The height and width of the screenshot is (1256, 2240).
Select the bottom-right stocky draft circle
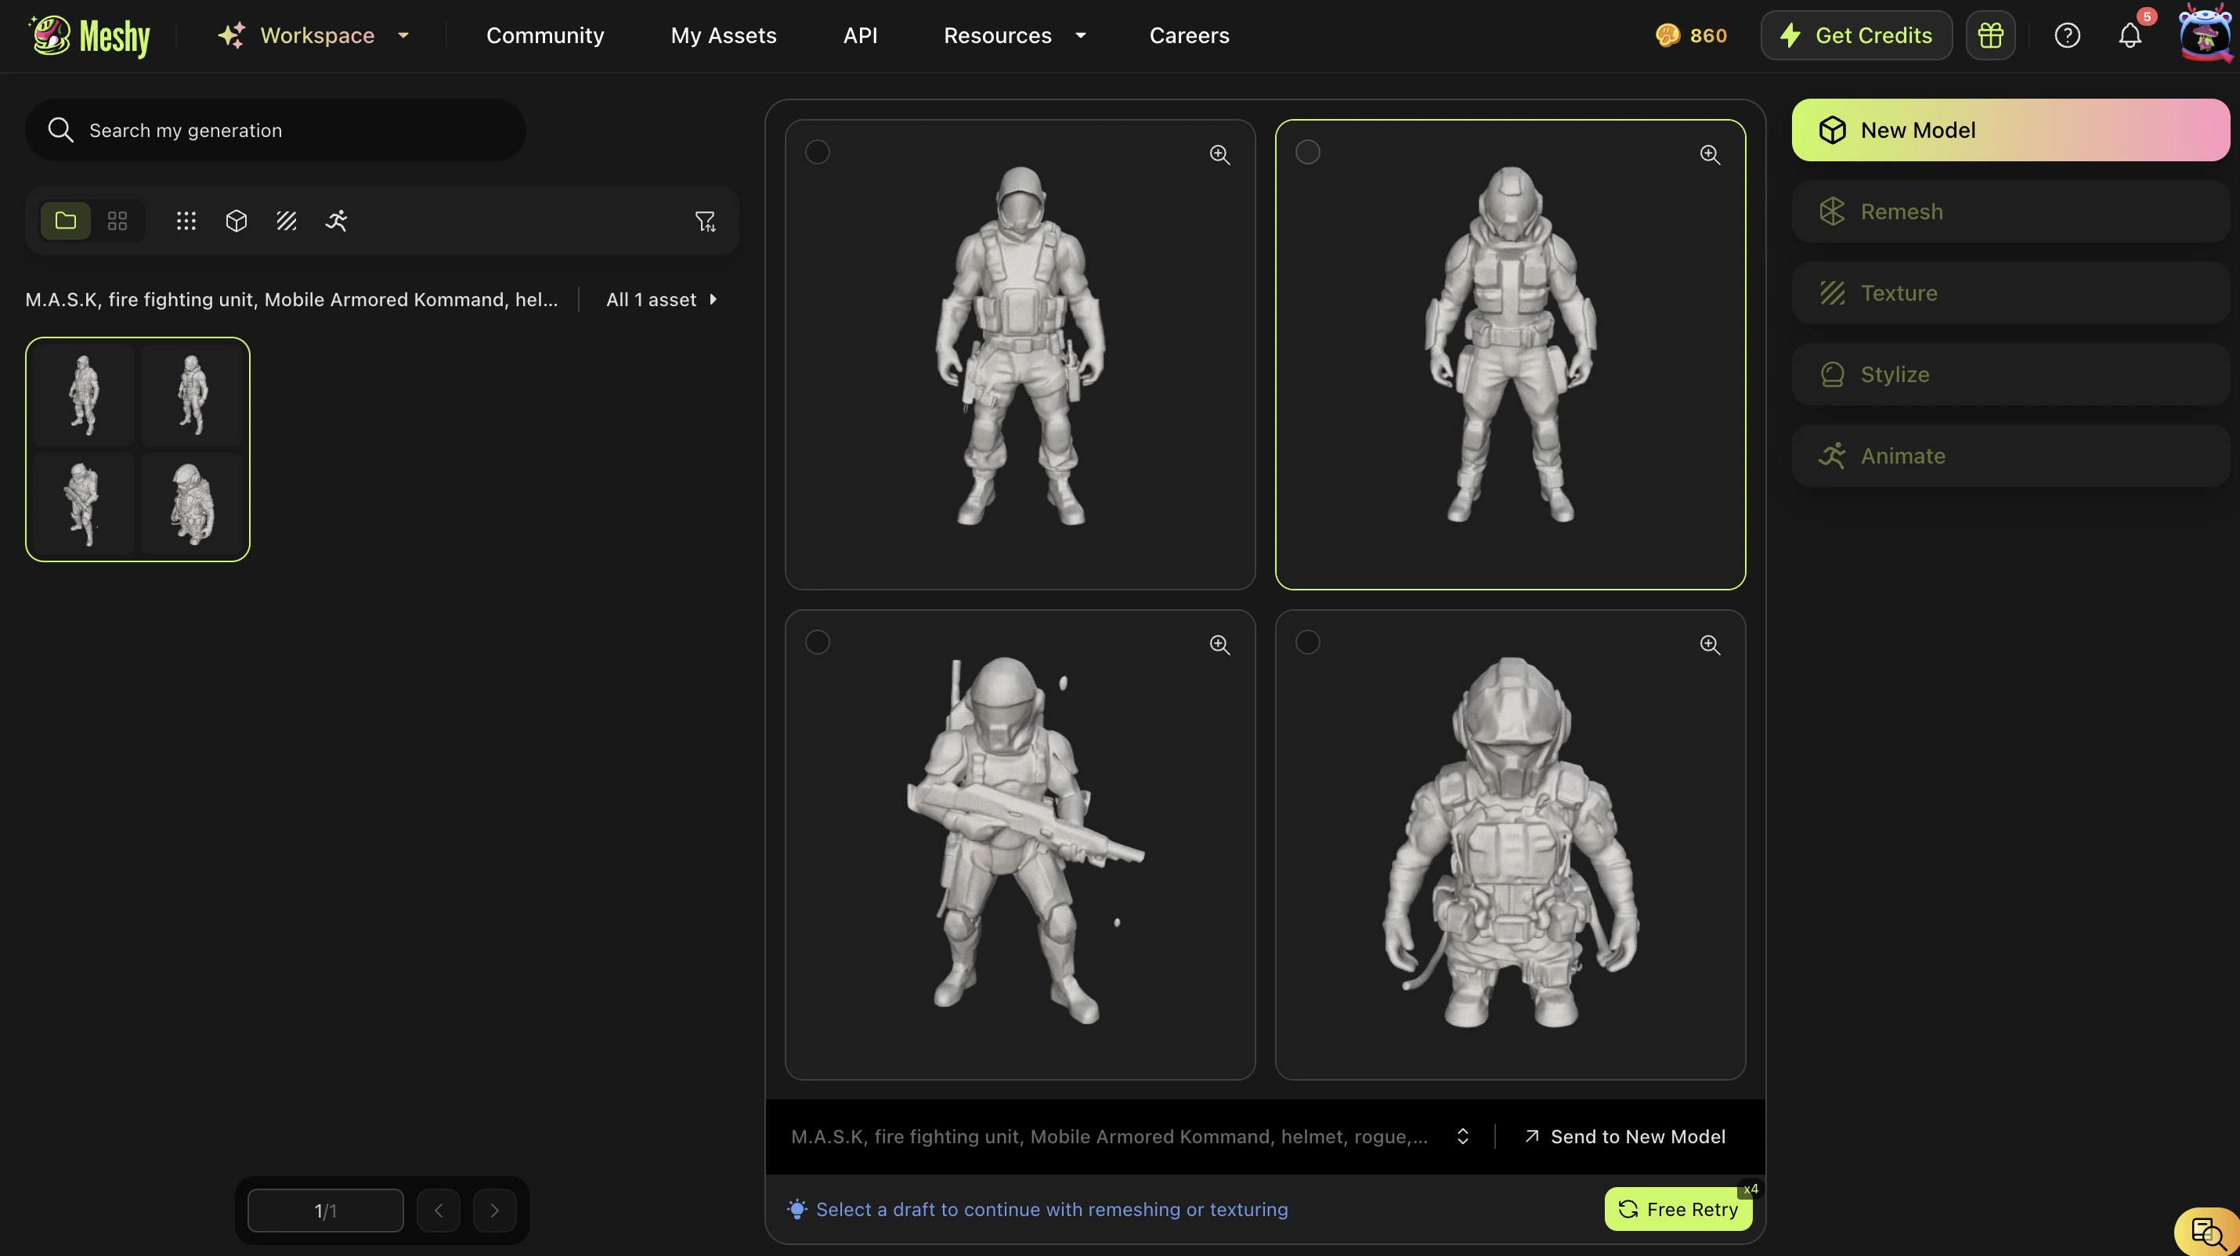pos(1308,642)
